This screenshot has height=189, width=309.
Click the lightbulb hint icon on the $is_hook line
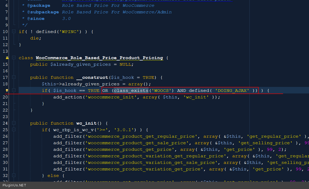coord(7,91)
